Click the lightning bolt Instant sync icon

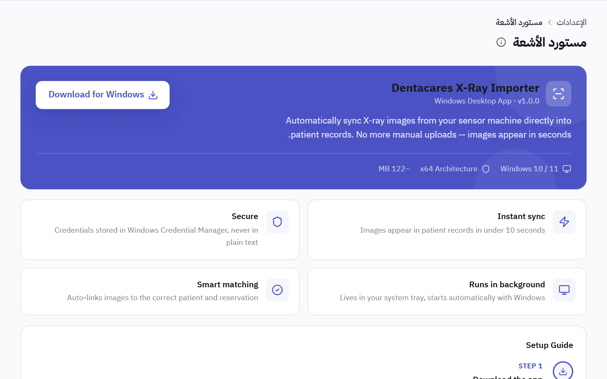tap(564, 222)
